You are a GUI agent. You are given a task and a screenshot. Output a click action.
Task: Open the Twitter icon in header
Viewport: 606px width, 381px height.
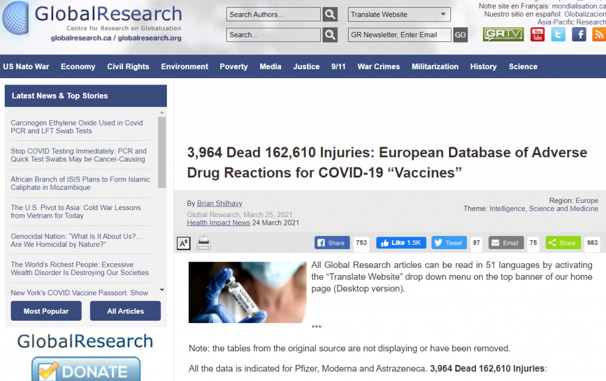[558, 34]
